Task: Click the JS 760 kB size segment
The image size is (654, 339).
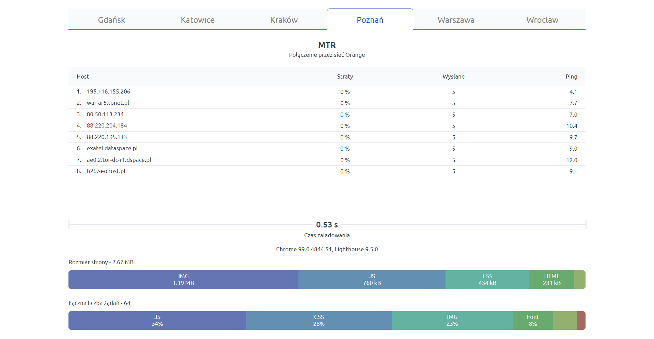Action: coord(372,279)
